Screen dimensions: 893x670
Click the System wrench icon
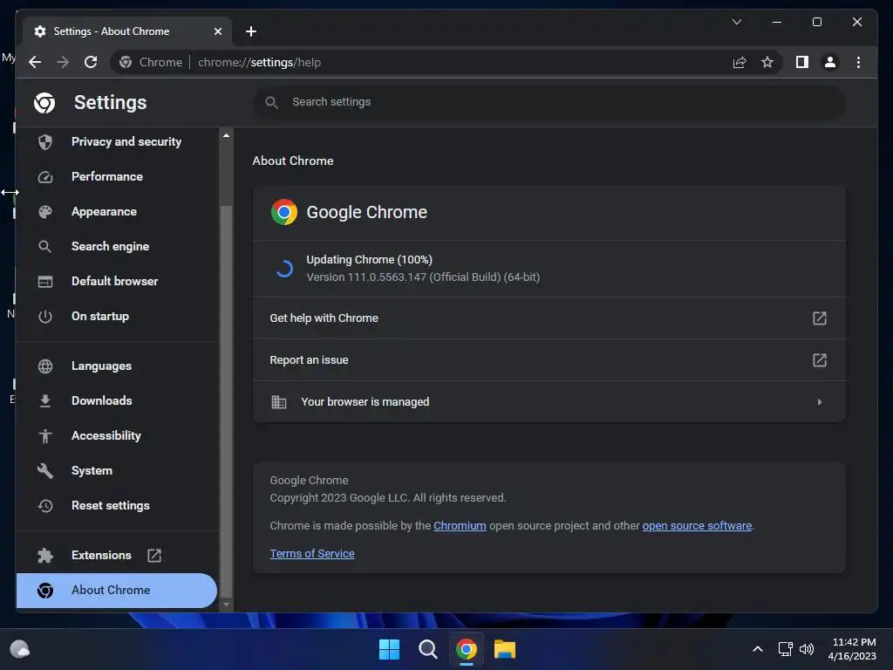(45, 470)
